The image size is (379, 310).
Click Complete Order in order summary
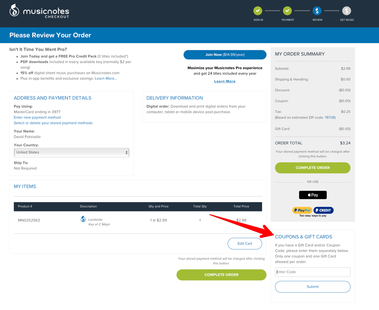pos(312,168)
